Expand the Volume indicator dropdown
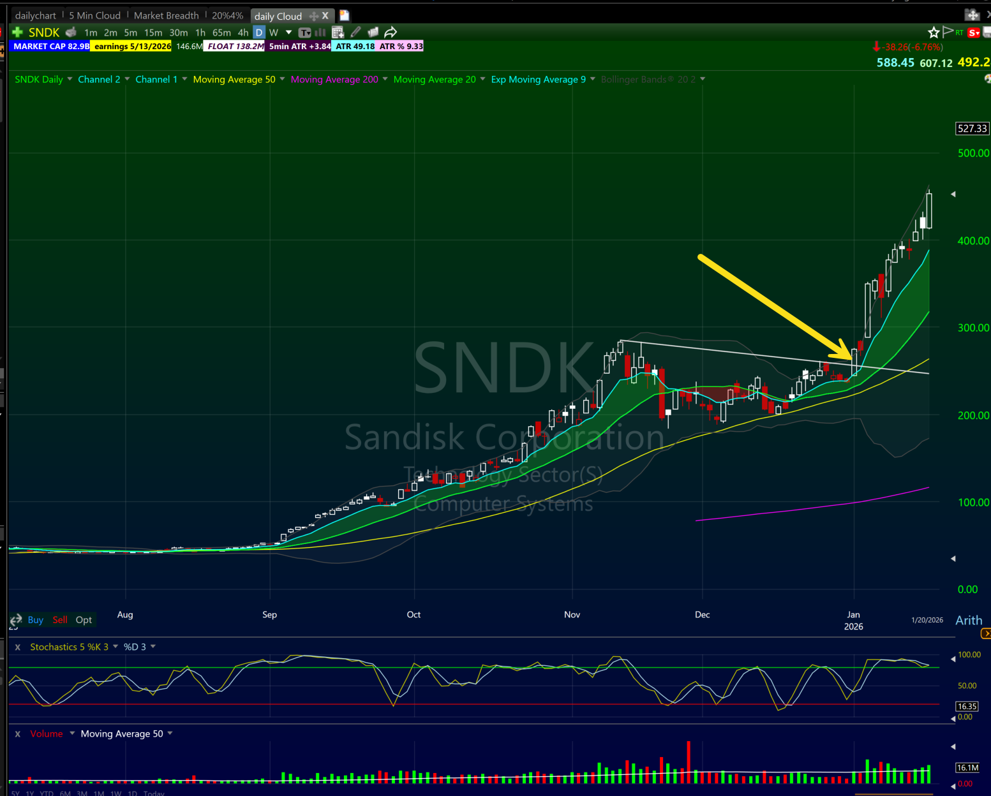991x796 pixels. pos(72,733)
